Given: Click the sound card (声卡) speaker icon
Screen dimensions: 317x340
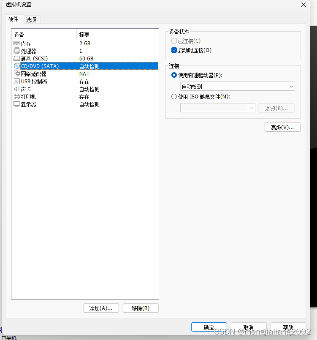Looking at the screenshot, I should coord(17,89).
